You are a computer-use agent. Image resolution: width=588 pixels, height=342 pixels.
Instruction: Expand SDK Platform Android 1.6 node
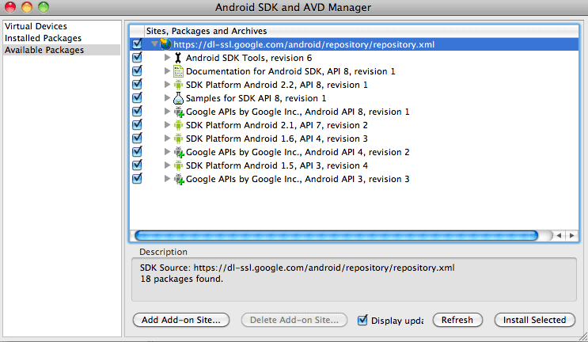coord(167,139)
